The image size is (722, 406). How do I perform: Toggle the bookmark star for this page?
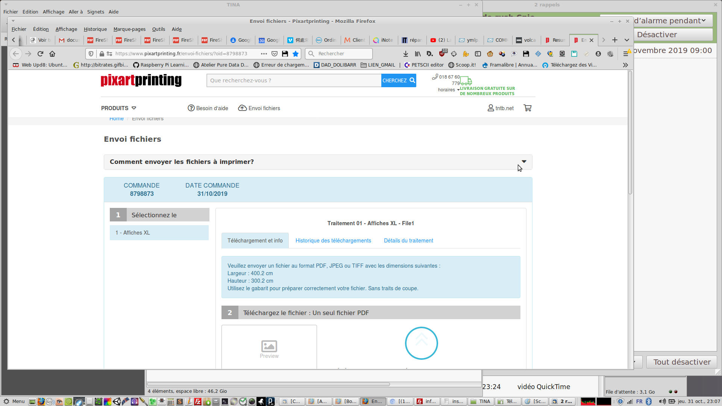(296, 54)
